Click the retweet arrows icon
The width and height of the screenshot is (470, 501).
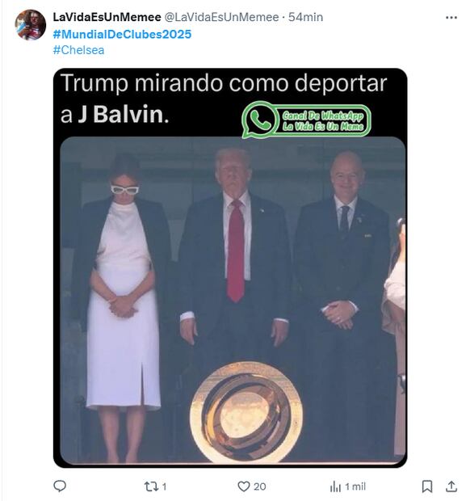click(x=150, y=486)
